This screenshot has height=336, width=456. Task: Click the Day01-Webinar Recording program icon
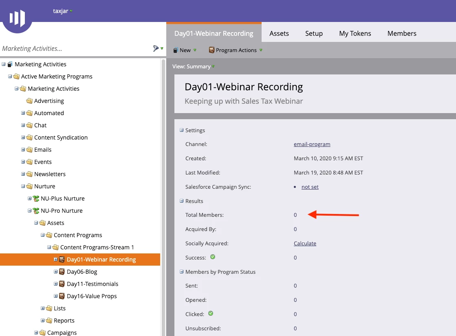62,260
